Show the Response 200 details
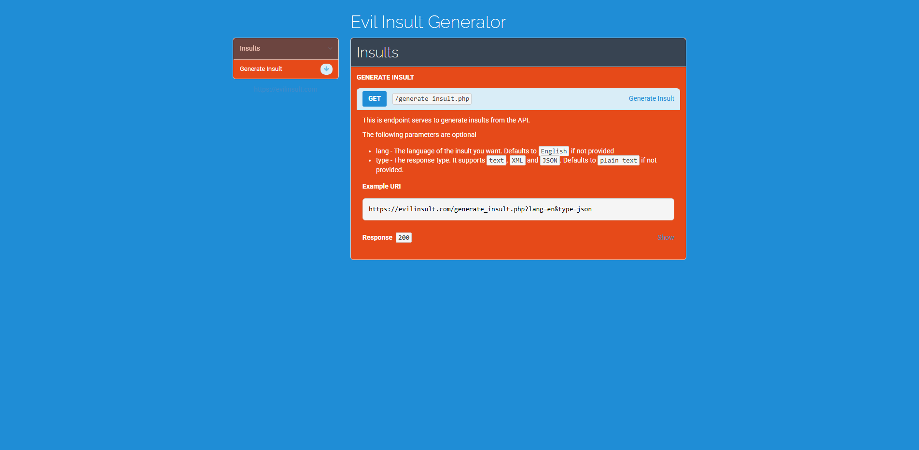Image resolution: width=919 pixels, height=450 pixels. (x=665, y=237)
